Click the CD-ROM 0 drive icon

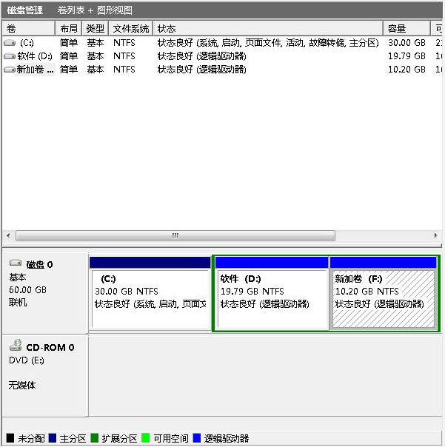[x=16, y=347]
